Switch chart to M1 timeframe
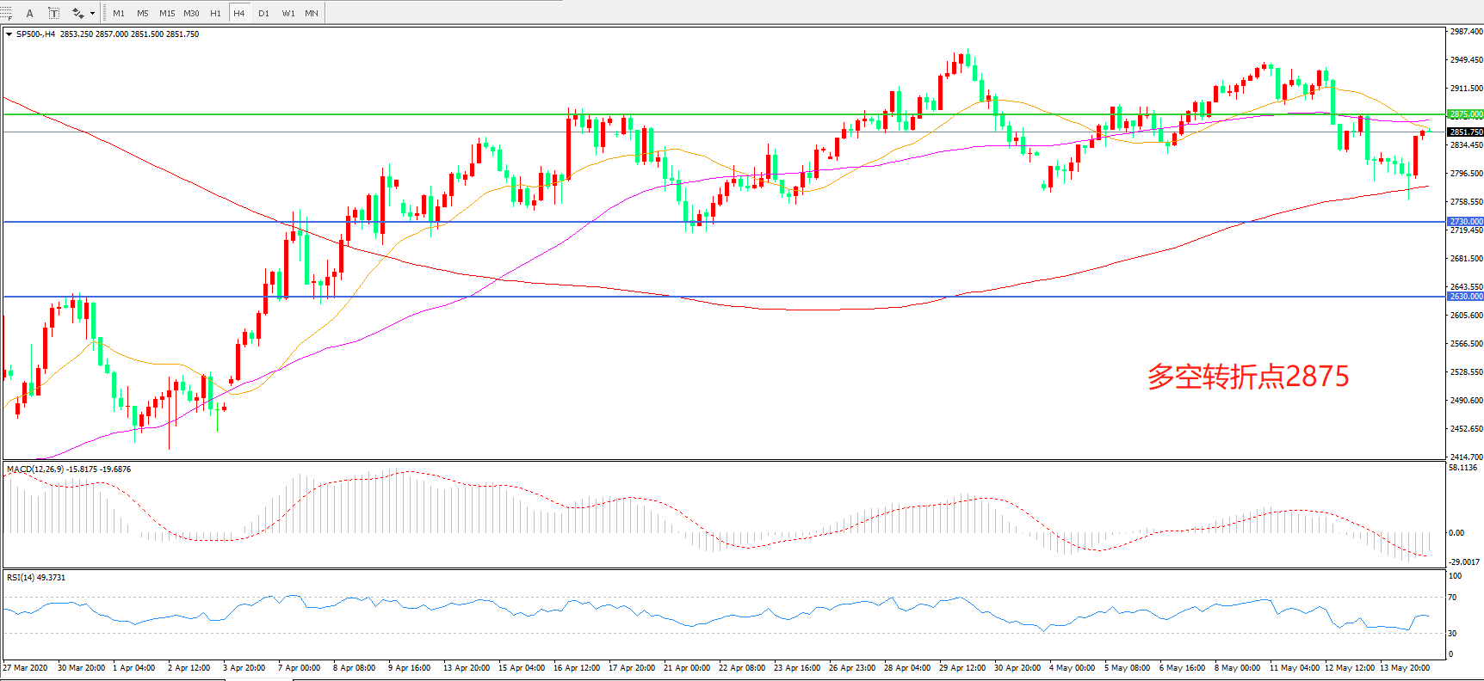The width and height of the screenshot is (1484, 681). (x=119, y=13)
